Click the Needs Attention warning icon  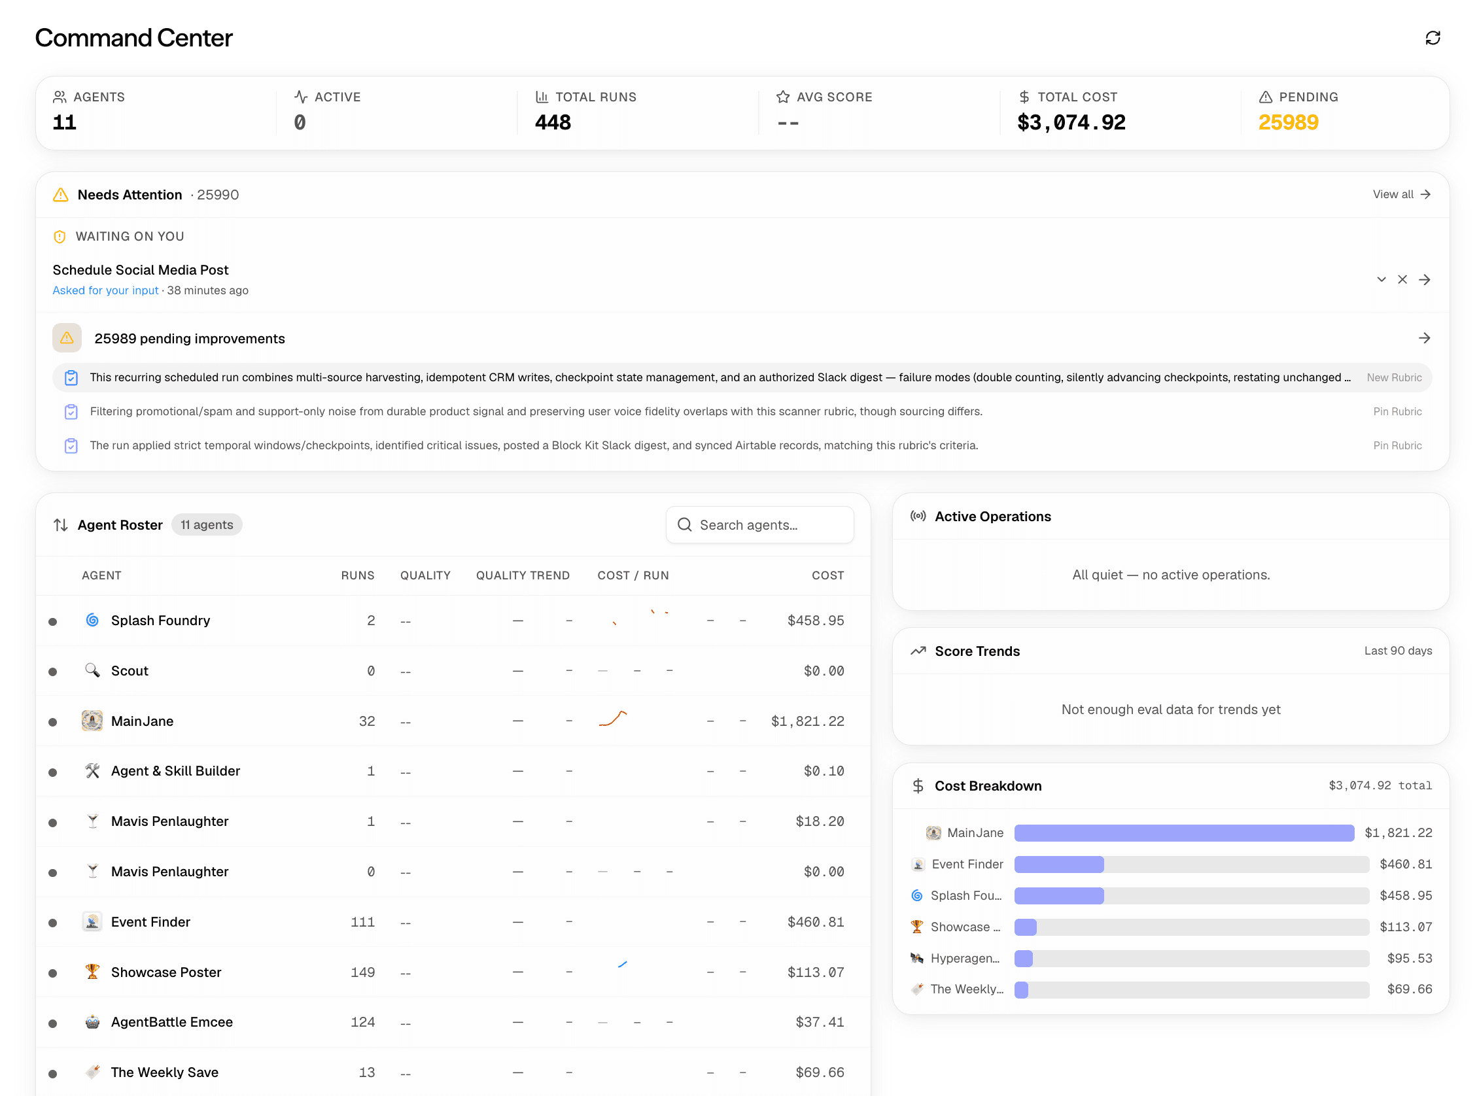[x=60, y=194]
